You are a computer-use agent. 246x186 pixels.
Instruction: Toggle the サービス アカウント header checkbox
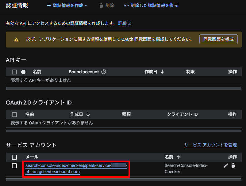[x=14, y=157]
